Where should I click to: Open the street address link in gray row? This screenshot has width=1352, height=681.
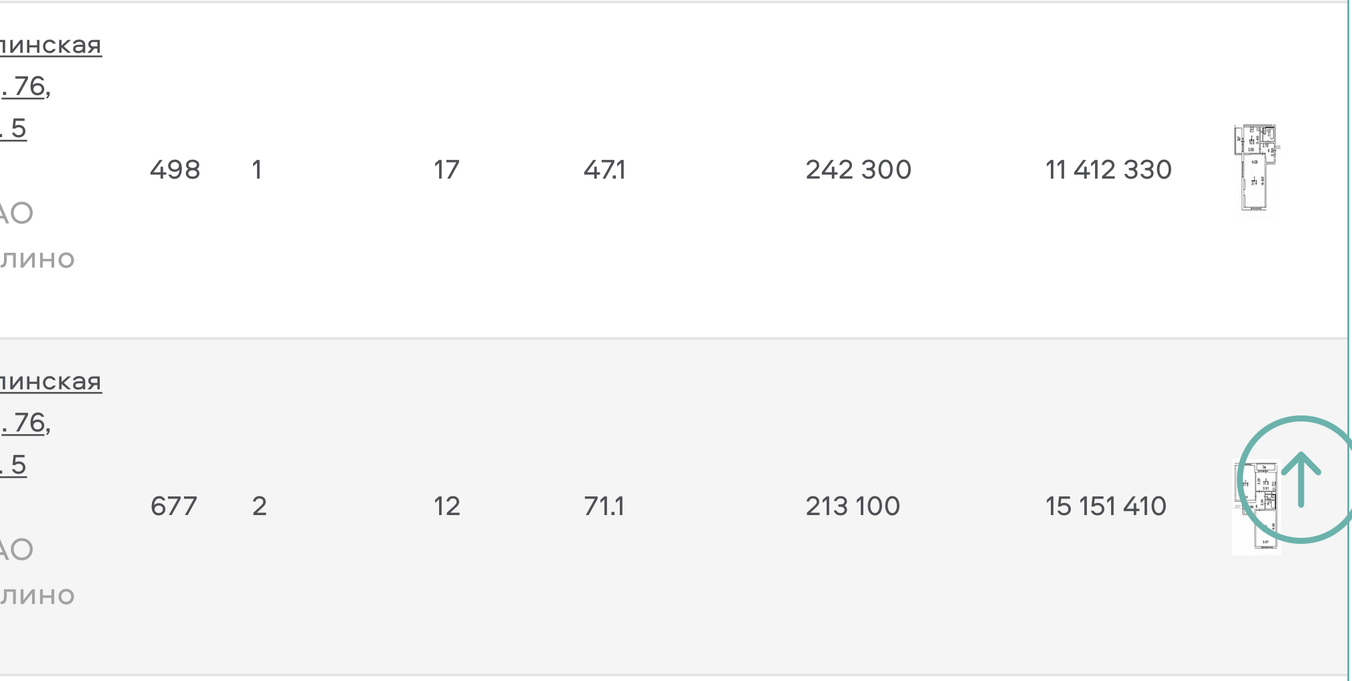click(x=51, y=382)
